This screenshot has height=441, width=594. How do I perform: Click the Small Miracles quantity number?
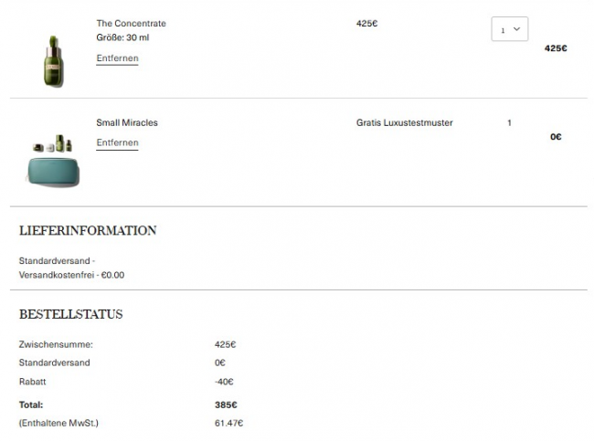[x=509, y=122]
